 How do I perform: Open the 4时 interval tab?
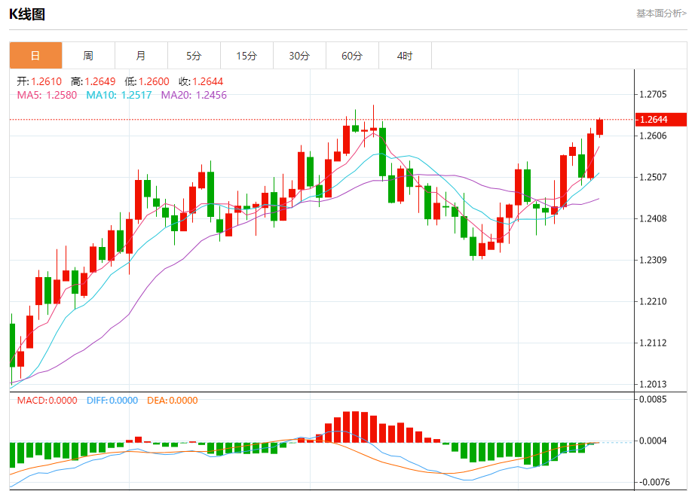[x=405, y=56]
